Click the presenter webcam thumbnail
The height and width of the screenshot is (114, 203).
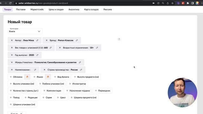point(182,92)
